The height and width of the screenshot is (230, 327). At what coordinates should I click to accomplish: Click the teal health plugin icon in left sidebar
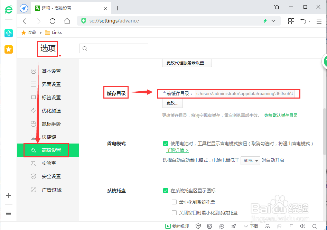coord(8,34)
